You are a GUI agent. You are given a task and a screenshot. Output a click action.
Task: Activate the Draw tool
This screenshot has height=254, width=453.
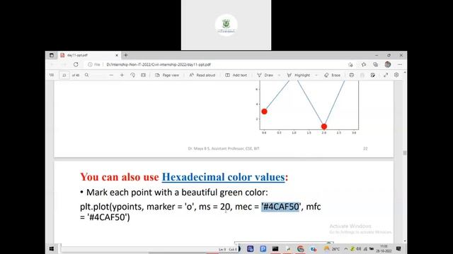pyautogui.click(x=265, y=75)
